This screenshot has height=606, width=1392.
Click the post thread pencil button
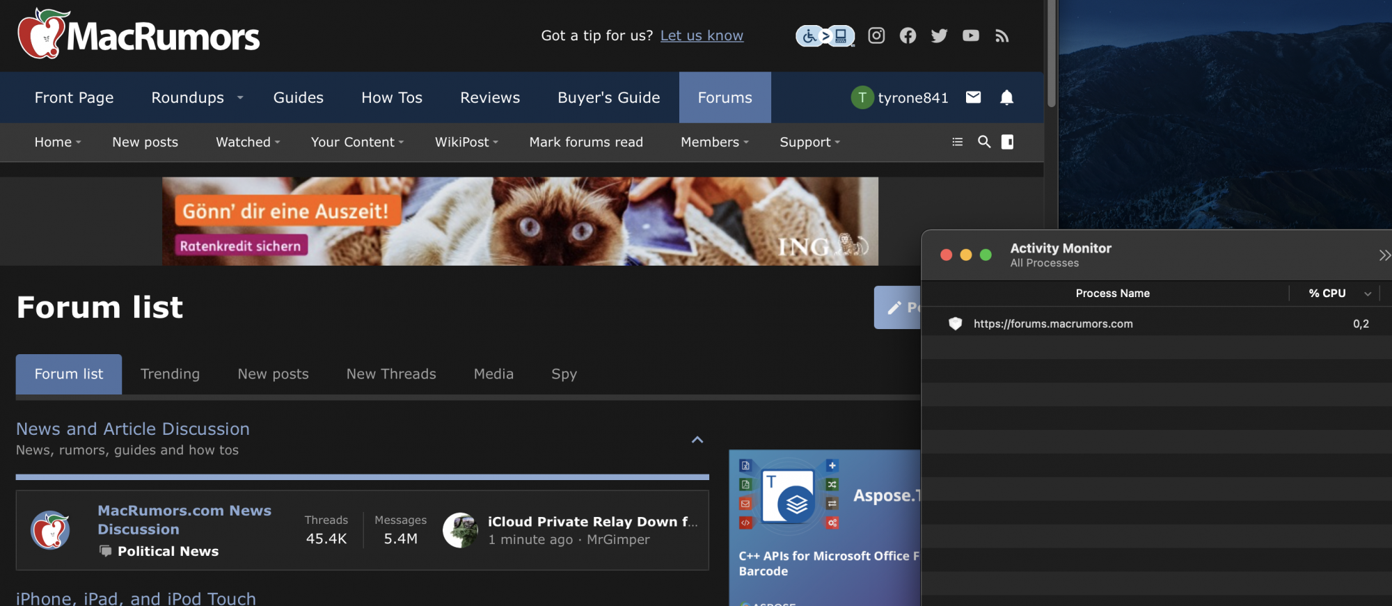[x=898, y=308]
